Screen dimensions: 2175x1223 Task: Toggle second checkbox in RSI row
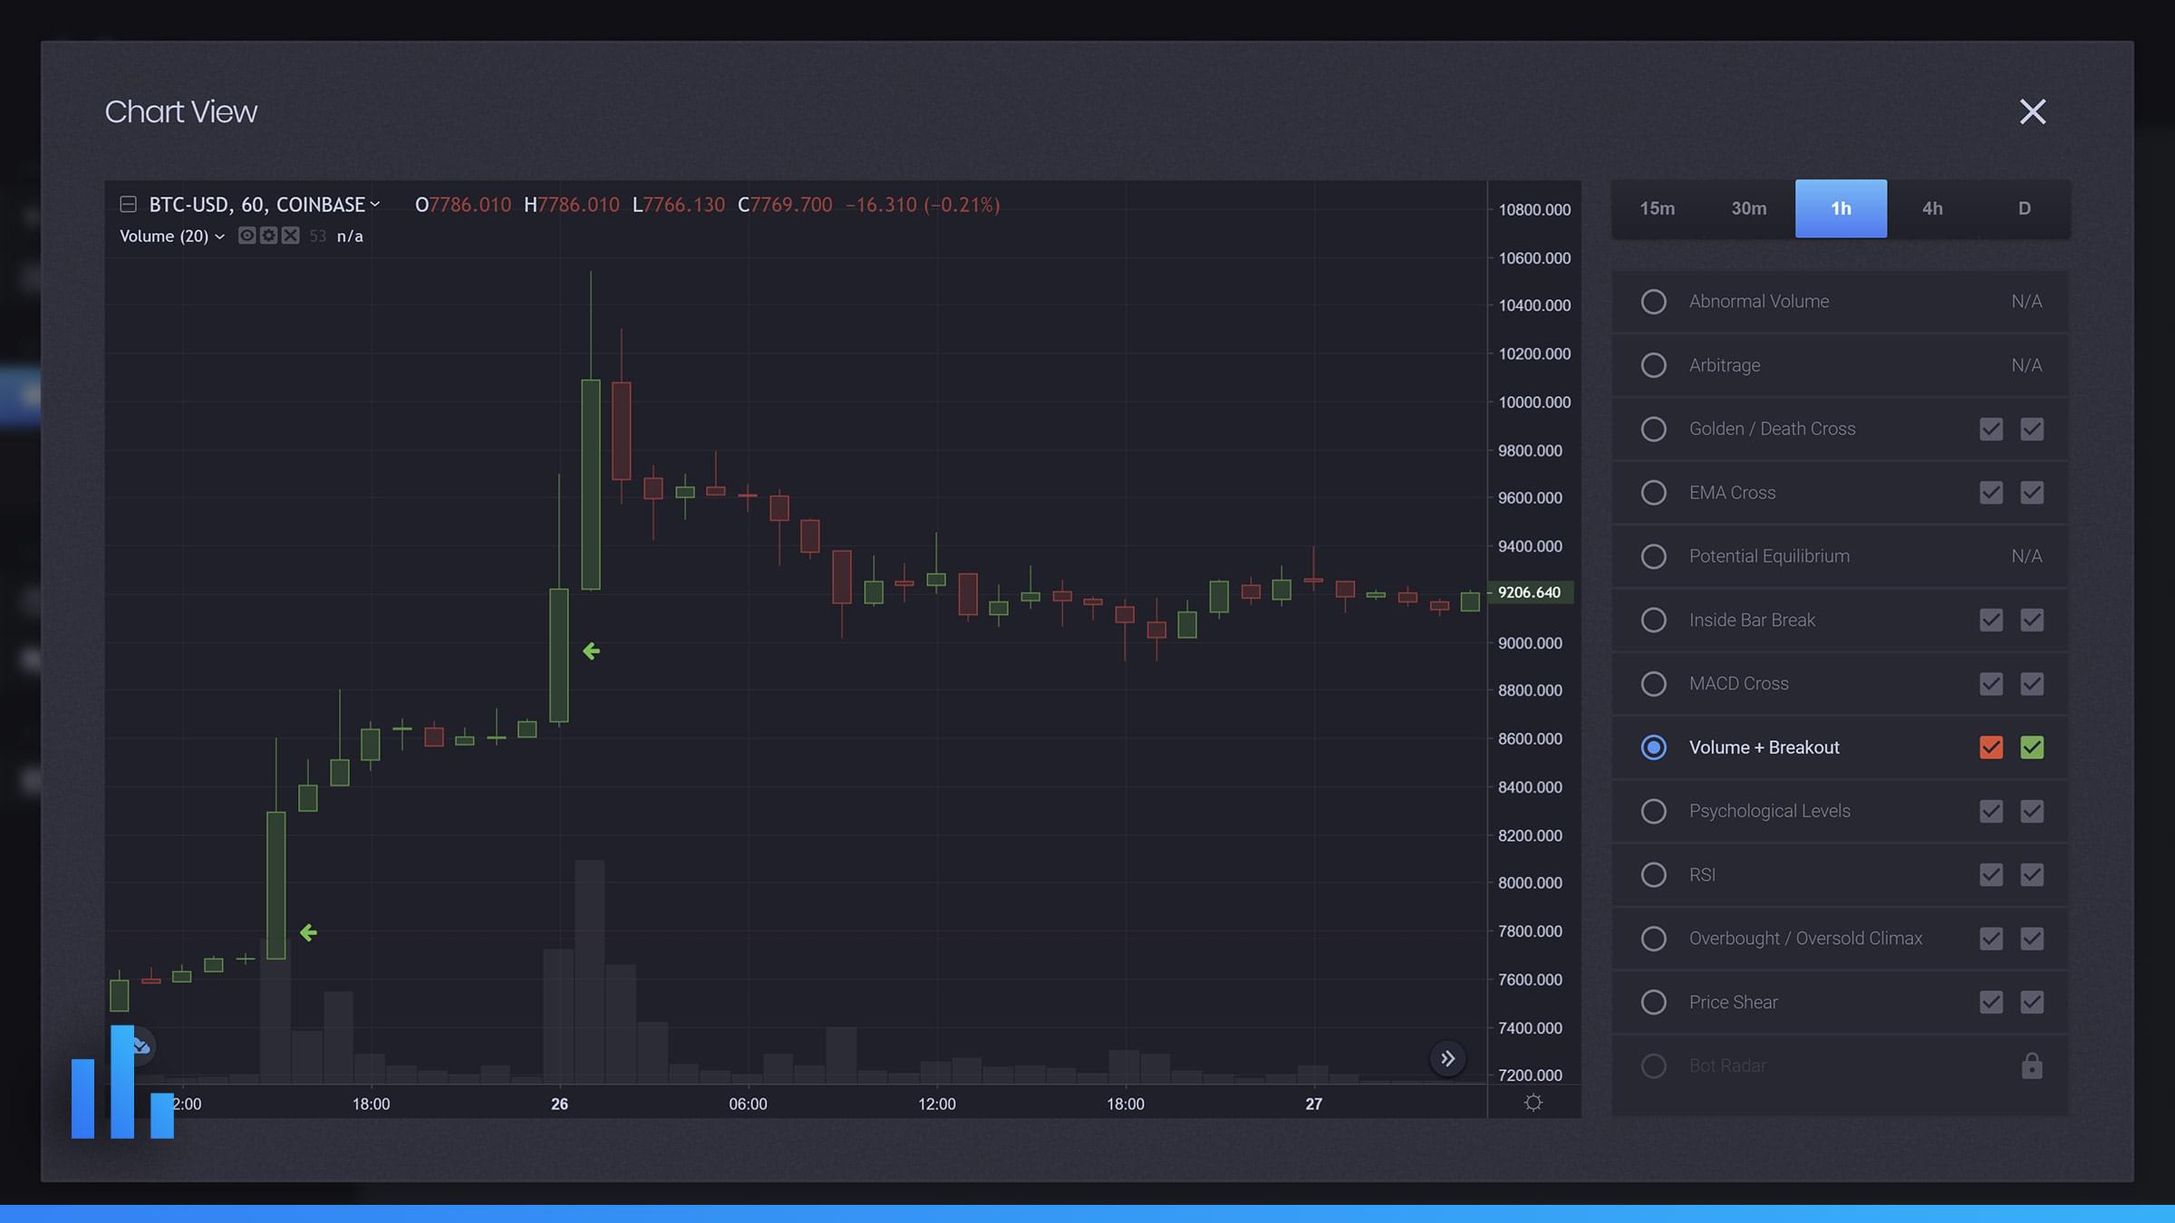(x=2032, y=875)
